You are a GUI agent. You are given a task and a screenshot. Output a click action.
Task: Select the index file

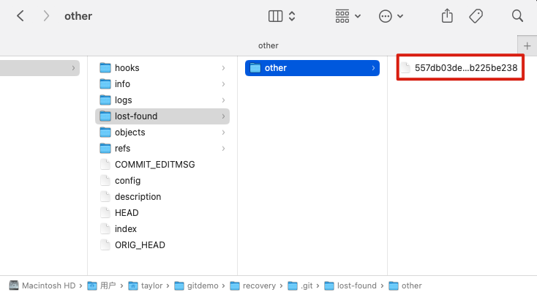162,229
